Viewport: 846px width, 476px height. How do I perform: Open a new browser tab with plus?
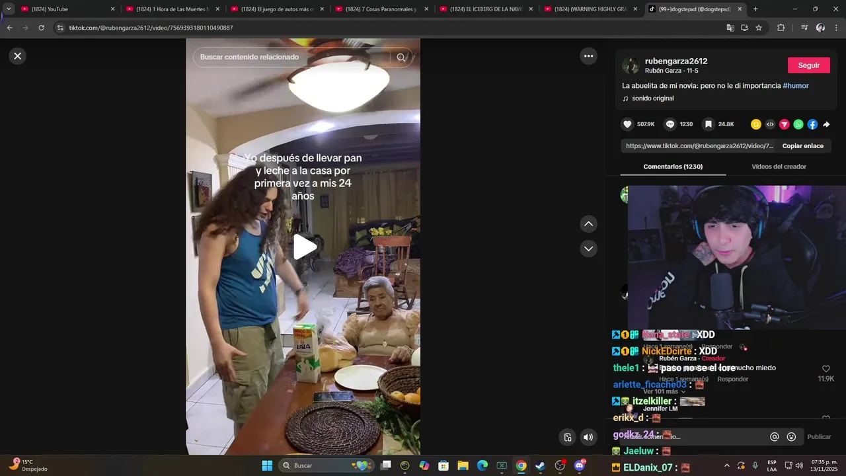click(x=755, y=9)
